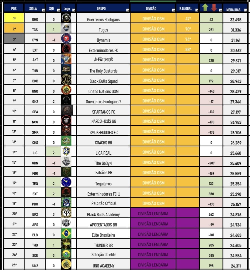Open the SIGLA column filter dropdown
Image resolution: width=250 pixels, height=270 pixels.
pyautogui.click(x=43, y=10)
